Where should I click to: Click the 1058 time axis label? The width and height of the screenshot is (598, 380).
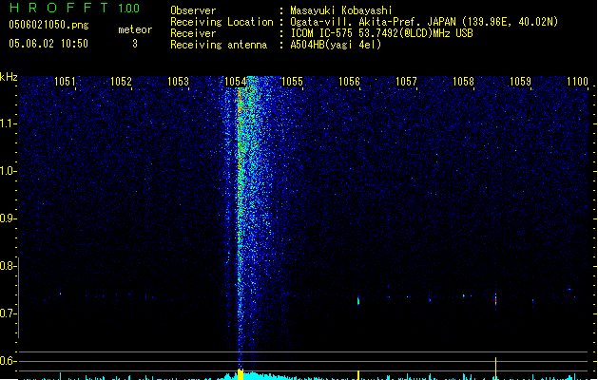click(463, 81)
